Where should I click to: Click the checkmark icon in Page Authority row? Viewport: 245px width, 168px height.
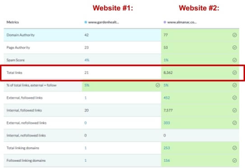[234, 48]
